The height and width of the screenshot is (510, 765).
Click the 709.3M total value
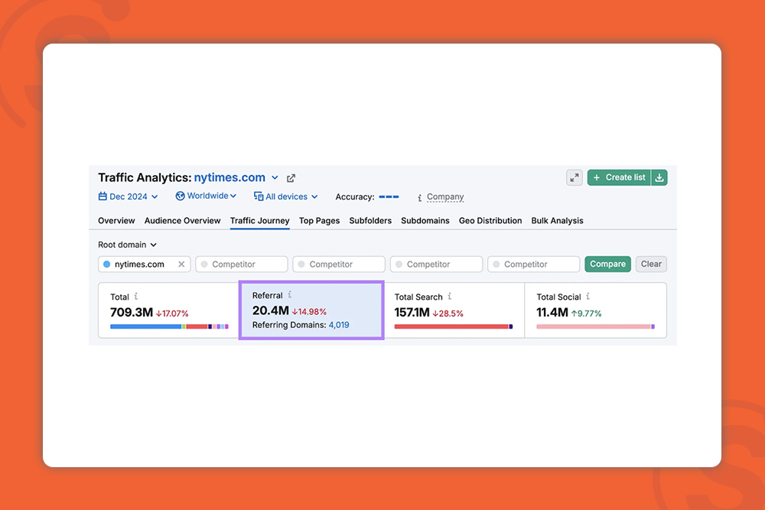[x=132, y=313]
